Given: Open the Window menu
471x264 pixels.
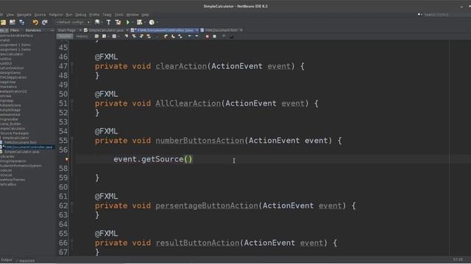Looking at the screenshot, I should (x=132, y=15).
